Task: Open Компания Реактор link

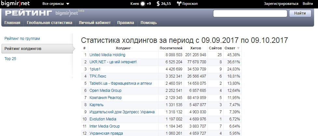Action: click(106, 98)
